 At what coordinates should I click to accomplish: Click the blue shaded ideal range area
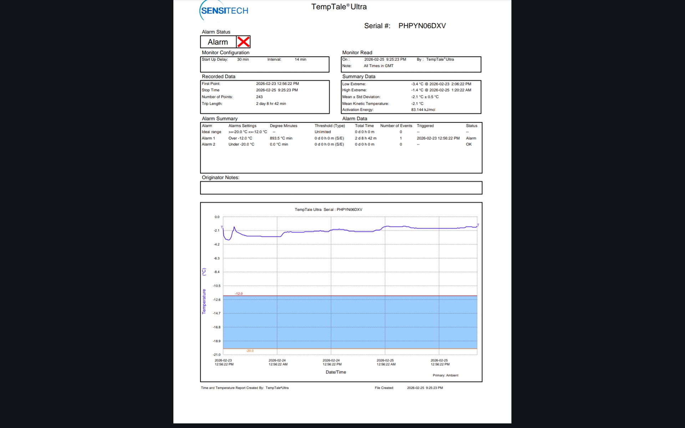pos(350,322)
